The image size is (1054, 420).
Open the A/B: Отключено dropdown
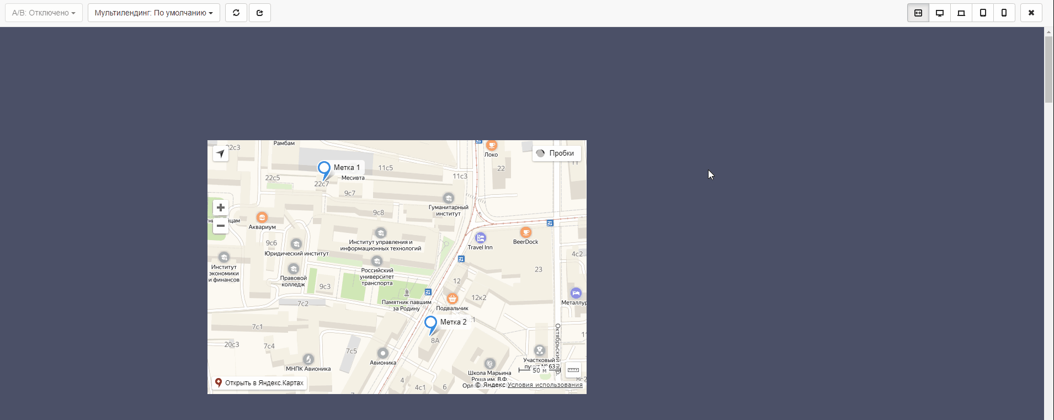point(44,13)
